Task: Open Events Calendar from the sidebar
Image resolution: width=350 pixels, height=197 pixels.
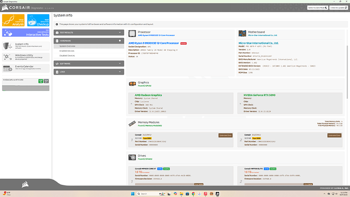Action: [26, 68]
